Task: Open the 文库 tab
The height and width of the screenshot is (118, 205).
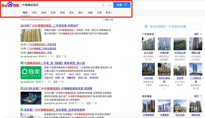Action: (x=99, y=13)
